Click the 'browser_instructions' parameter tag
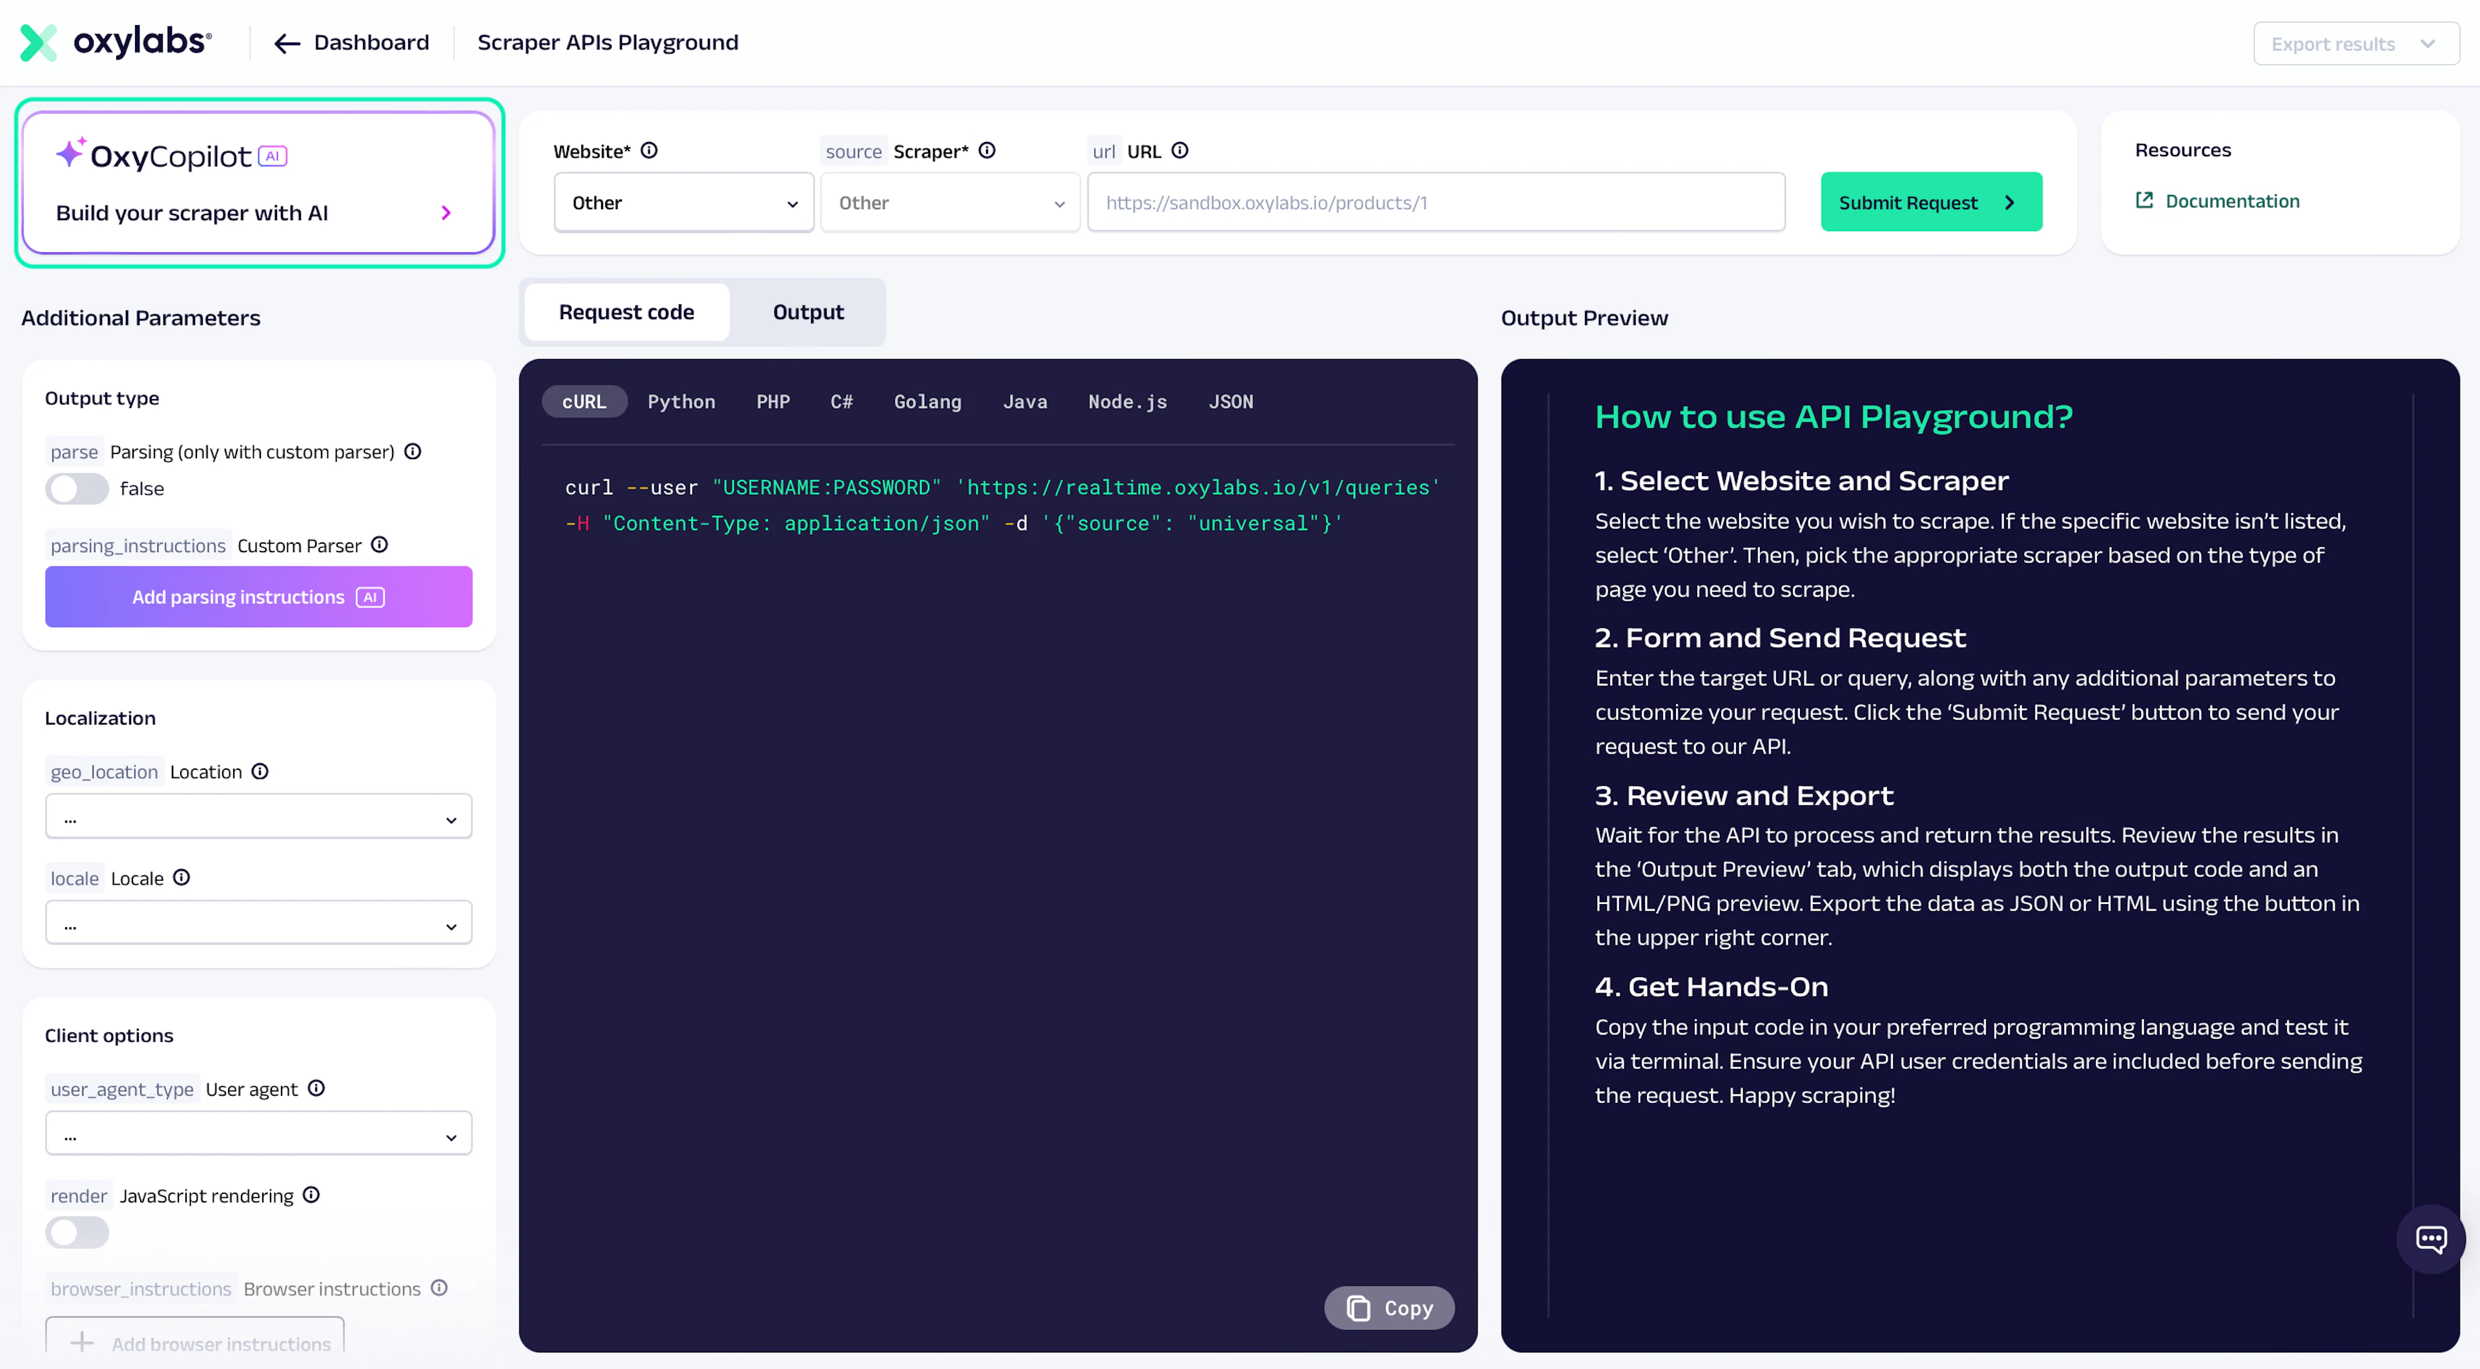2480x1369 pixels. coord(141,1288)
